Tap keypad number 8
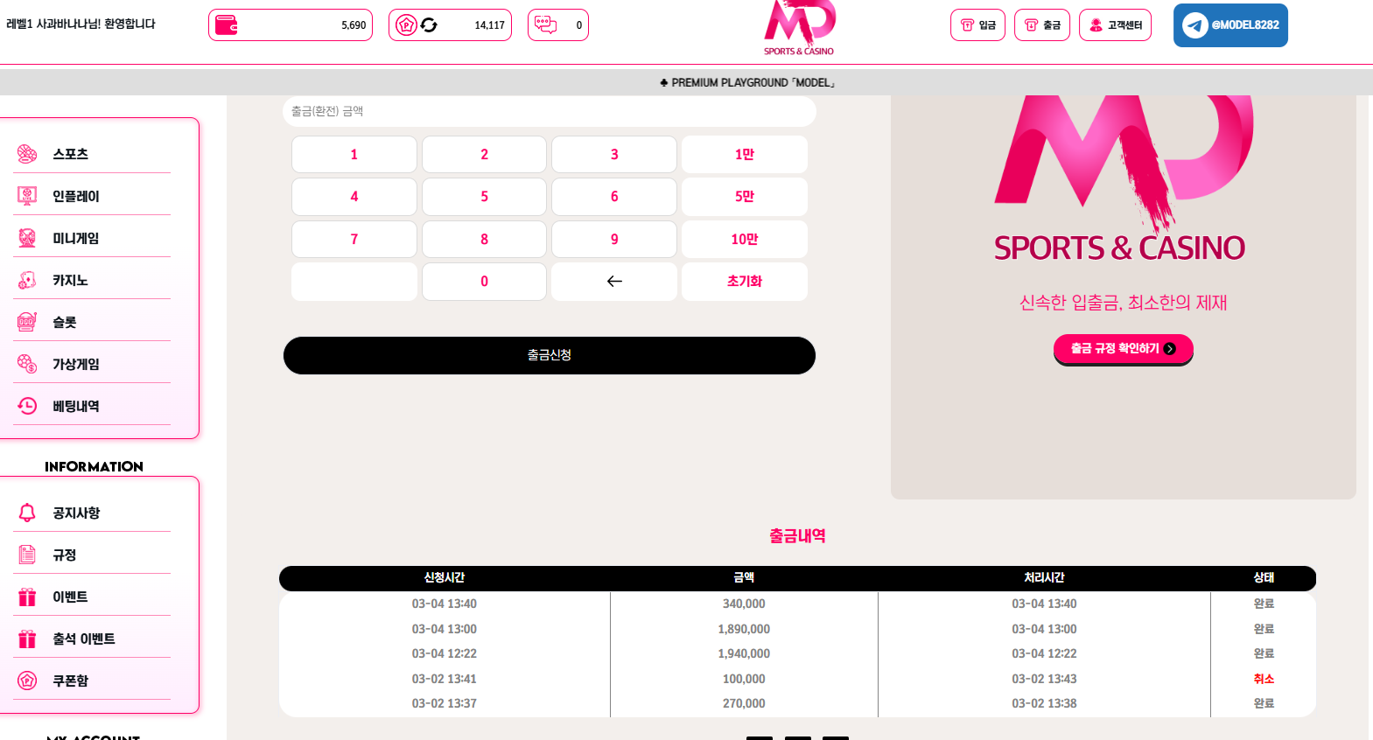 click(x=484, y=239)
